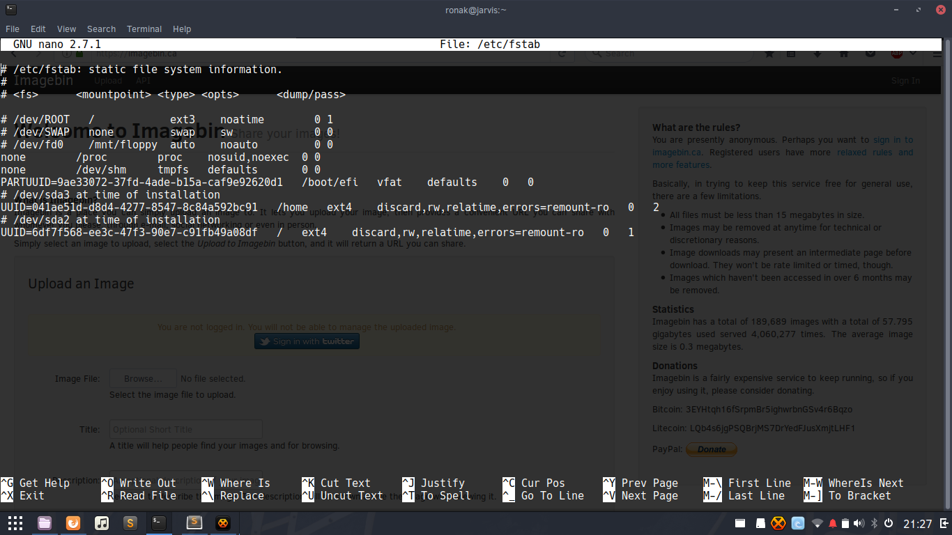Place cursor on '/etc/fstab: static file system' line
The height and width of the screenshot is (535, 952).
tap(141, 70)
